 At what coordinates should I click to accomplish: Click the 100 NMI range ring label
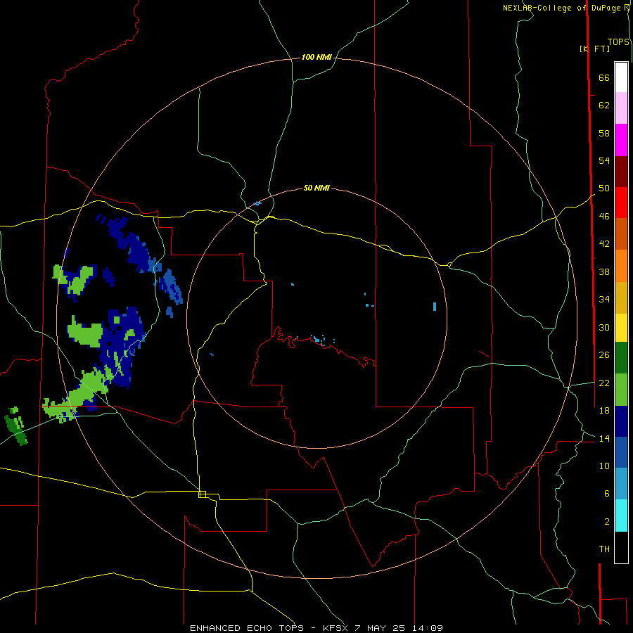click(316, 58)
